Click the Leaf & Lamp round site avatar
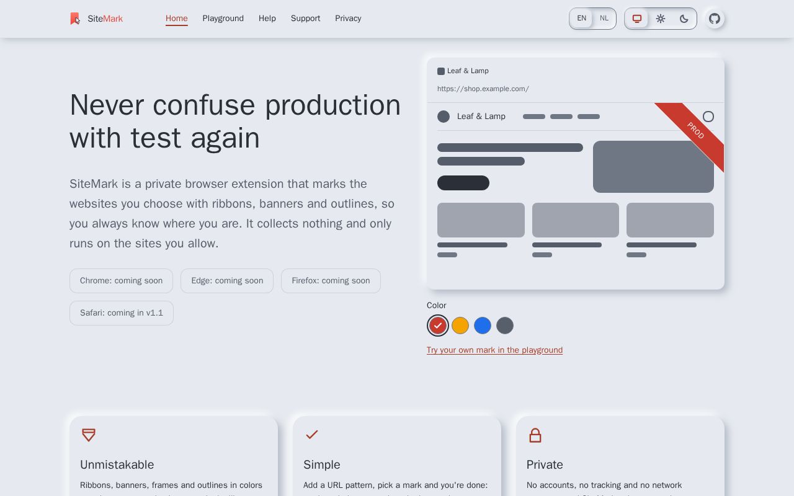This screenshot has height=496, width=794. (444, 117)
